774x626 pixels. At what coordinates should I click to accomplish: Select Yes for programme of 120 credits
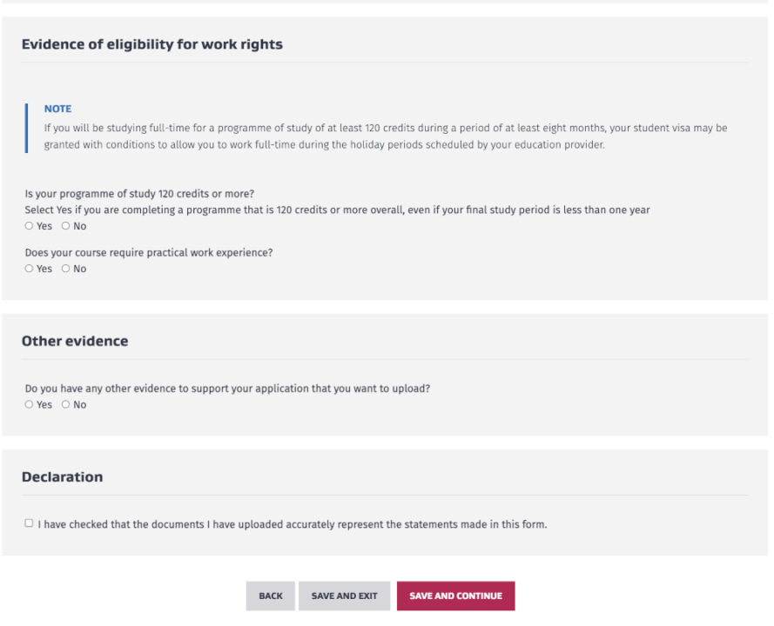coord(29,226)
